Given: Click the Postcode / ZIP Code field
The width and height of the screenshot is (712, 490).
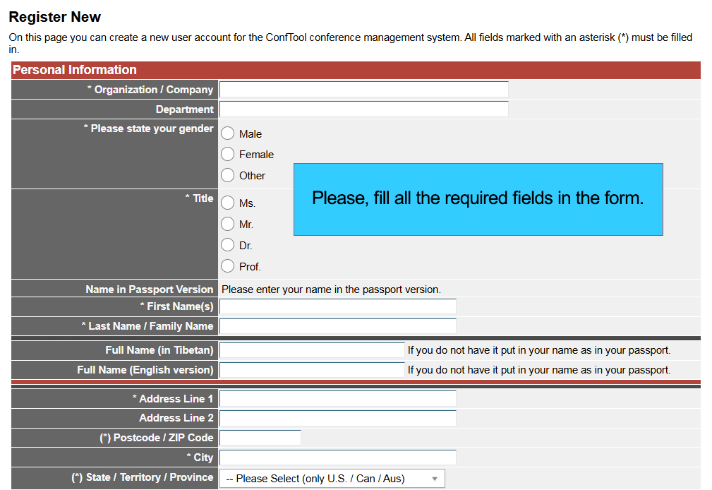Looking at the screenshot, I should (260, 438).
